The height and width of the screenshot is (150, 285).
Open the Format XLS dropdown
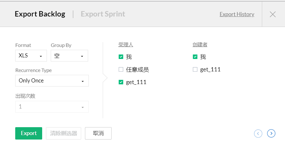(31, 55)
